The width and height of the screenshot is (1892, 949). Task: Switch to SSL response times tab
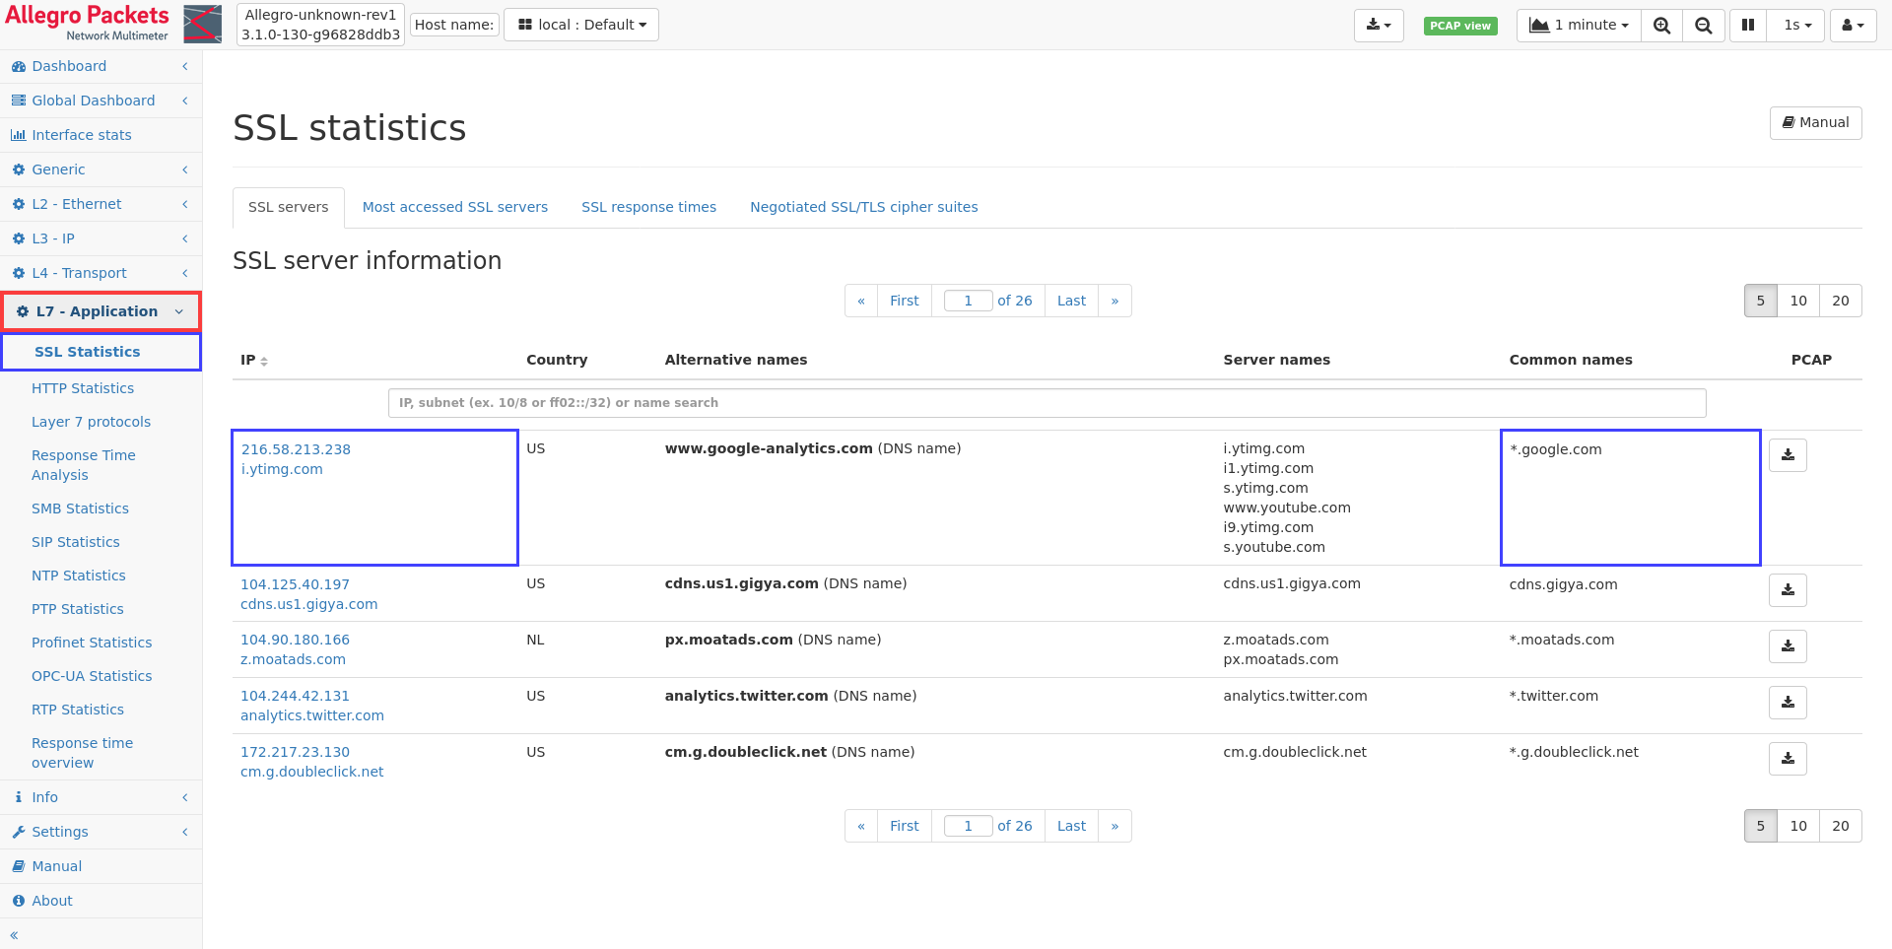(x=648, y=207)
